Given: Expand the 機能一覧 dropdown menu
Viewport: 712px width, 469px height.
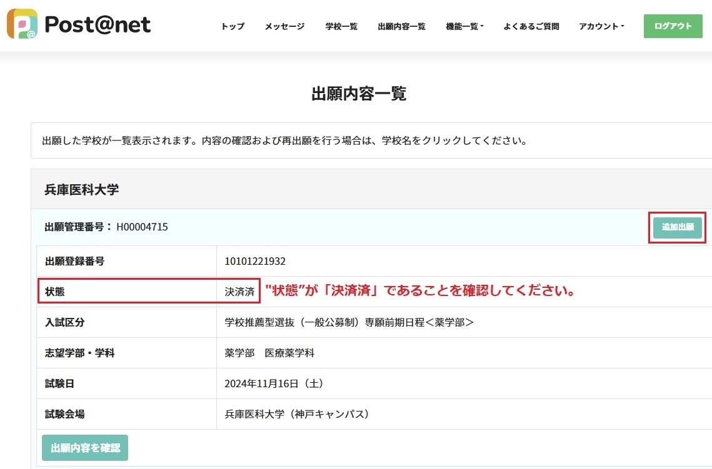Looking at the screenshot, I should tap(465, 26).
